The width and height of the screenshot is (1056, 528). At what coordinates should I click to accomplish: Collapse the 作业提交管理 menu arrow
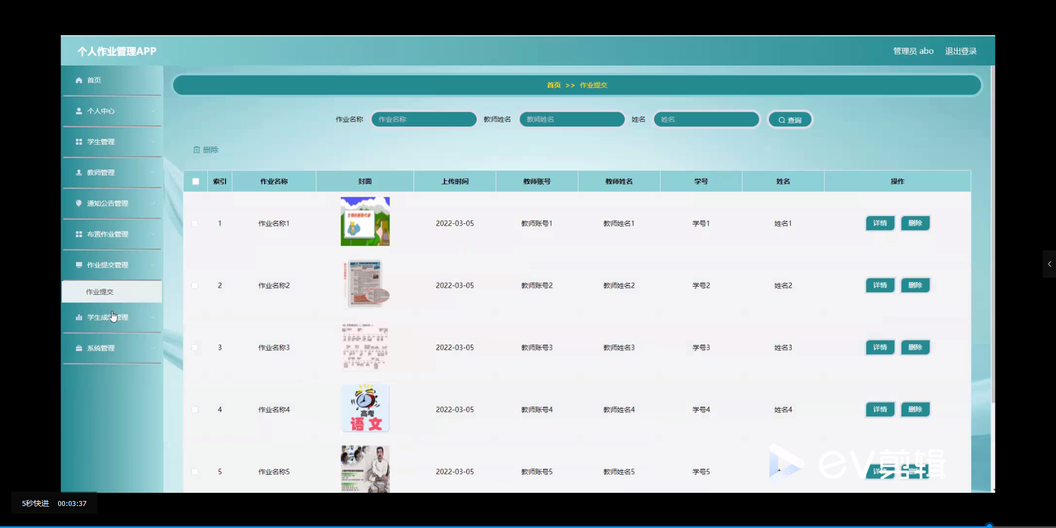153,265
